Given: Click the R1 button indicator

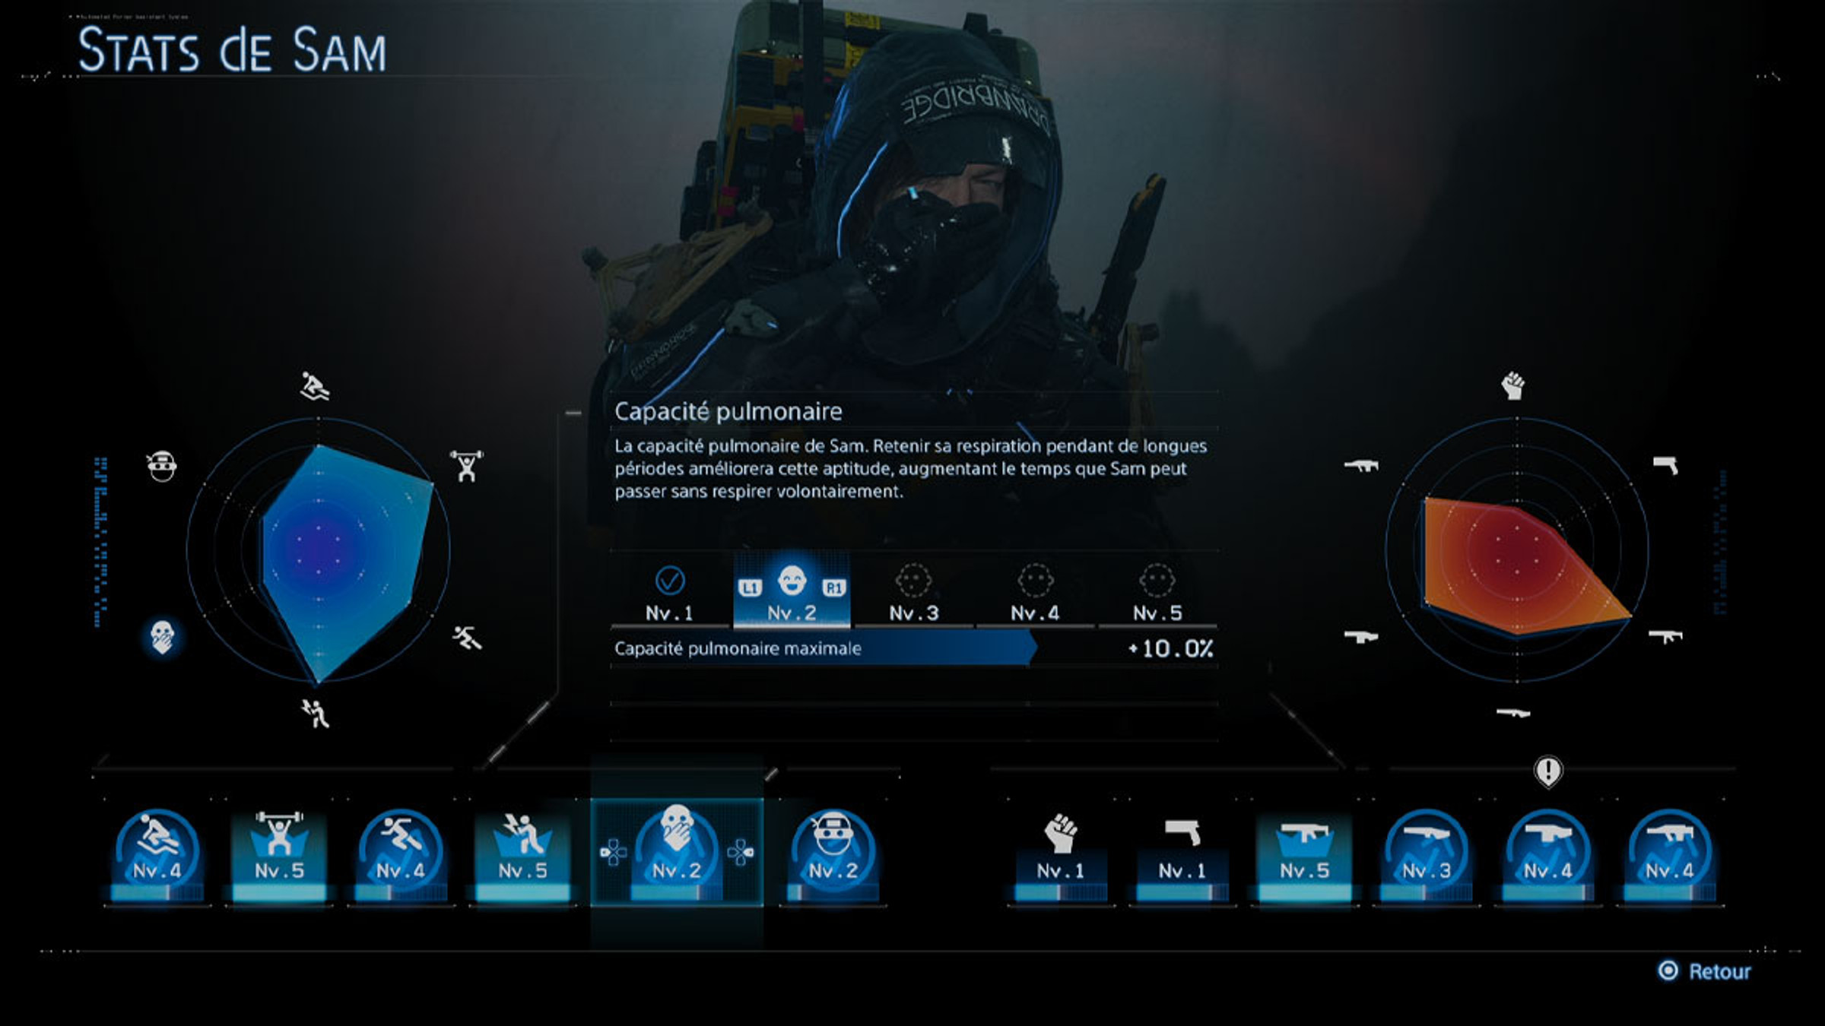Looking at the screenshot, I should (833, 587).
